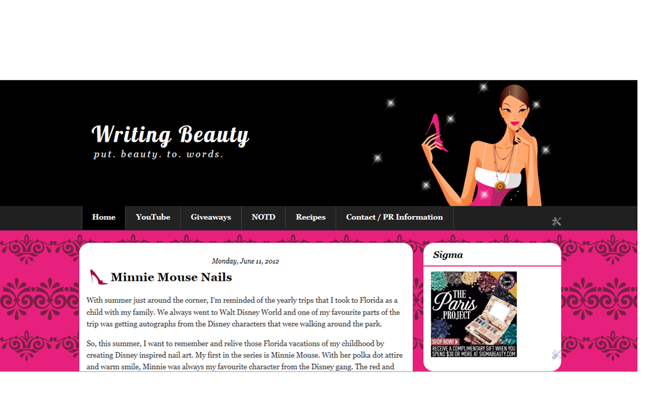This screenshot has width=646, height=403.
Task: Click the Writing Beauty blog title
Action: [x=170, y=135]
